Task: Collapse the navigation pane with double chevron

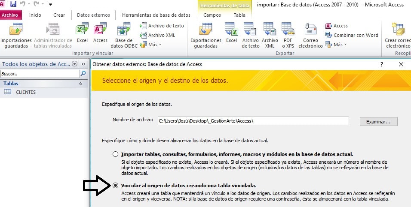Action: point(83,64)
